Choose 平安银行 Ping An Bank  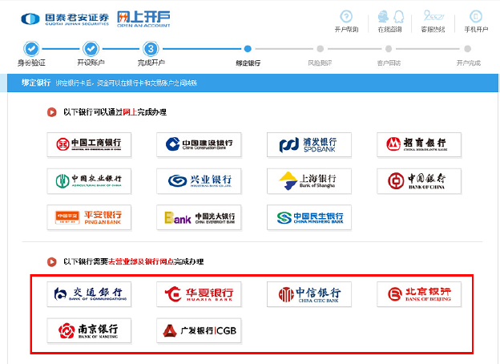point(89,217)
